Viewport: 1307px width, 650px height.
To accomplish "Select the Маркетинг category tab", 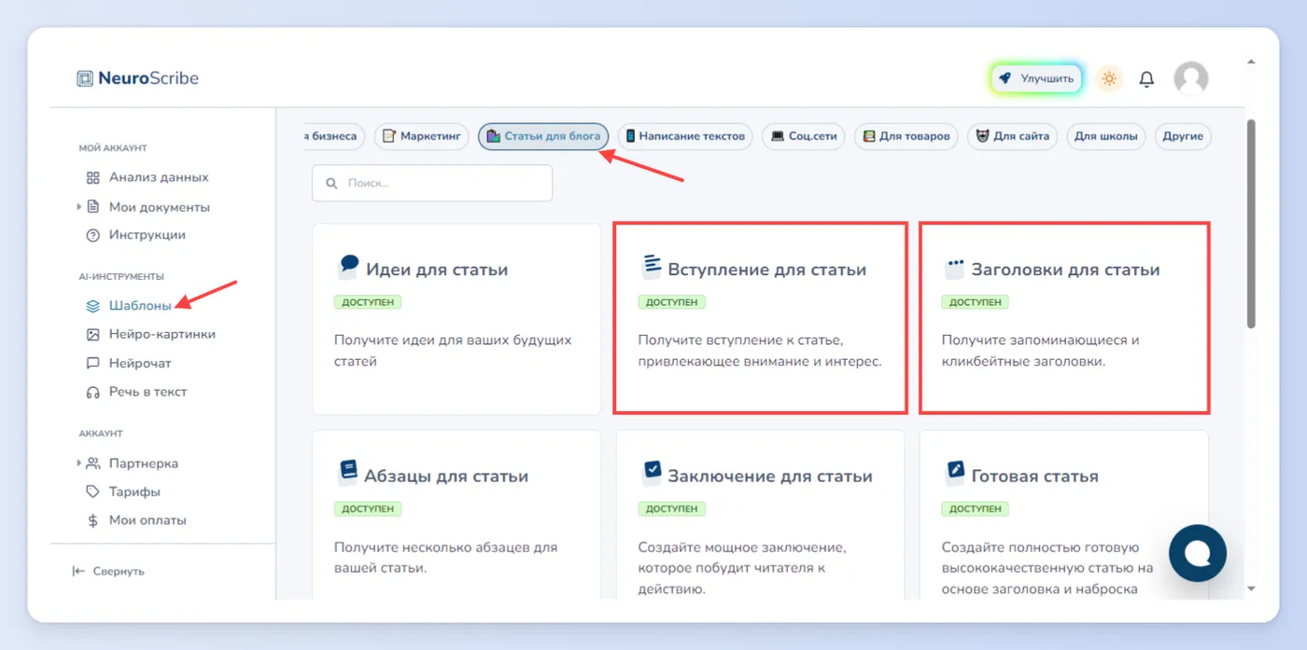I will coord(421,136).
